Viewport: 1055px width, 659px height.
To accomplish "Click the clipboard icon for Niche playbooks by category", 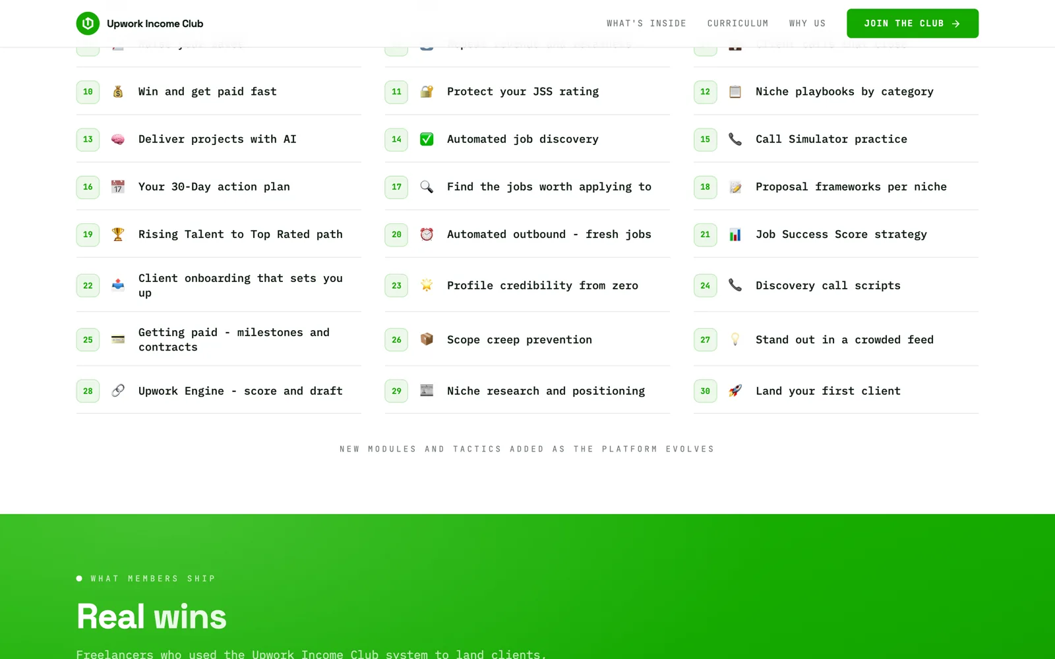I will tap(735, 92).
